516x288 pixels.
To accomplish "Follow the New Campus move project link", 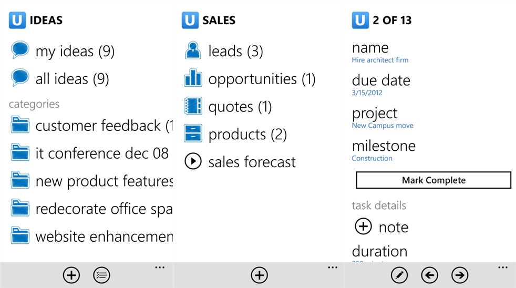I will coord(383,126).
